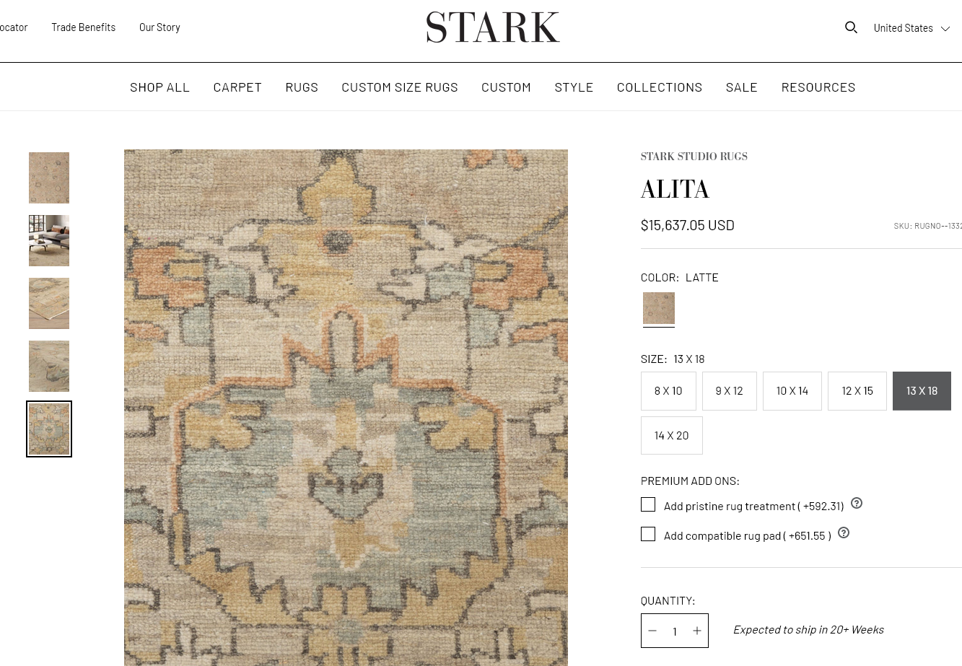
Task: Open the United States region dropdown
Action: click(911, 27)
